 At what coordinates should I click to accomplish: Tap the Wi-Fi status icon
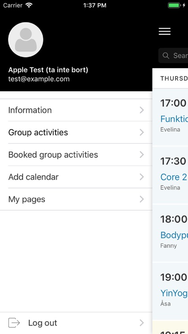[29, 5]
